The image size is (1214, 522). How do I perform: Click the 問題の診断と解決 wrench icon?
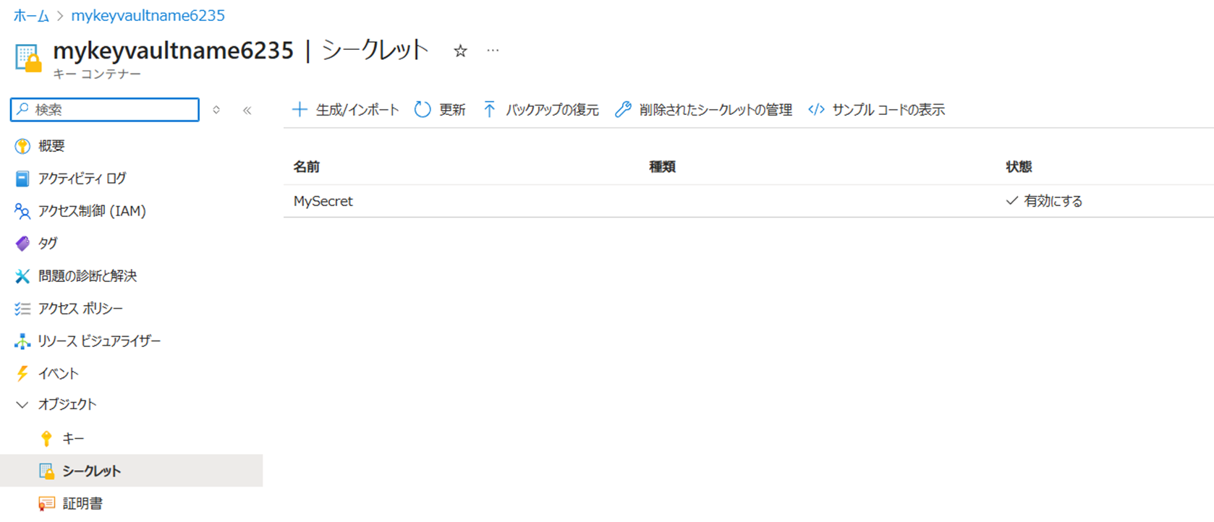(x=22, y=276)
